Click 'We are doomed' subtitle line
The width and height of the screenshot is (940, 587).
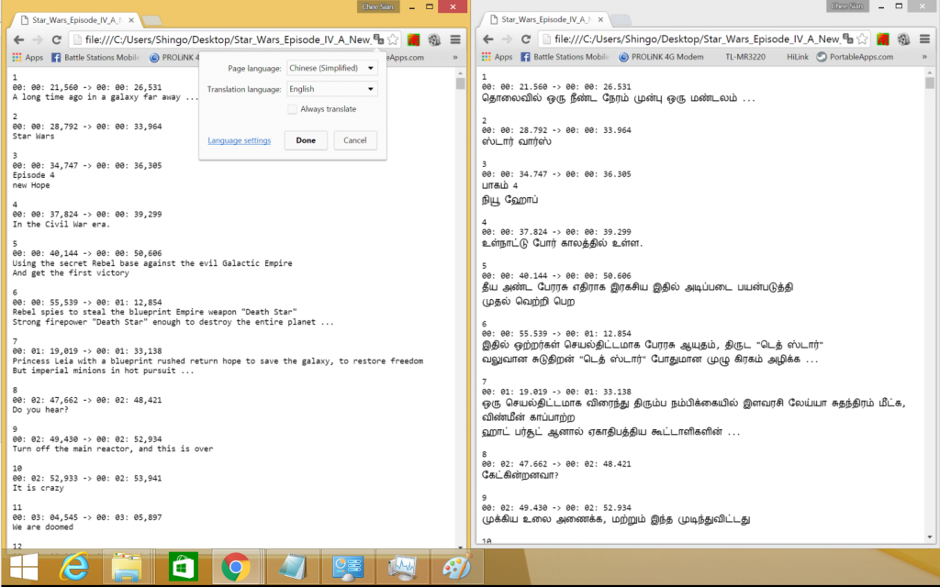42,527
